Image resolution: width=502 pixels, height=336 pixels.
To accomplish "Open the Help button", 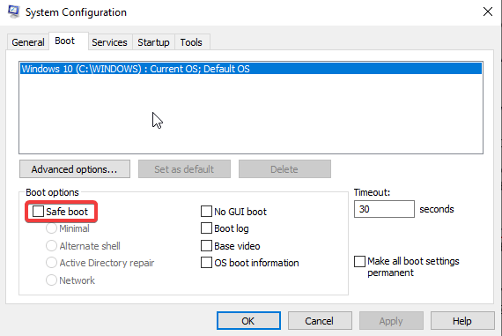I will click(x=462, y=321).
